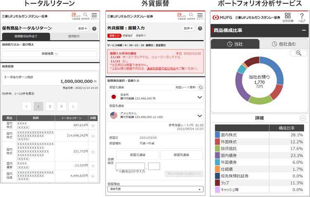Go to previous page arrow

point(27,106)
